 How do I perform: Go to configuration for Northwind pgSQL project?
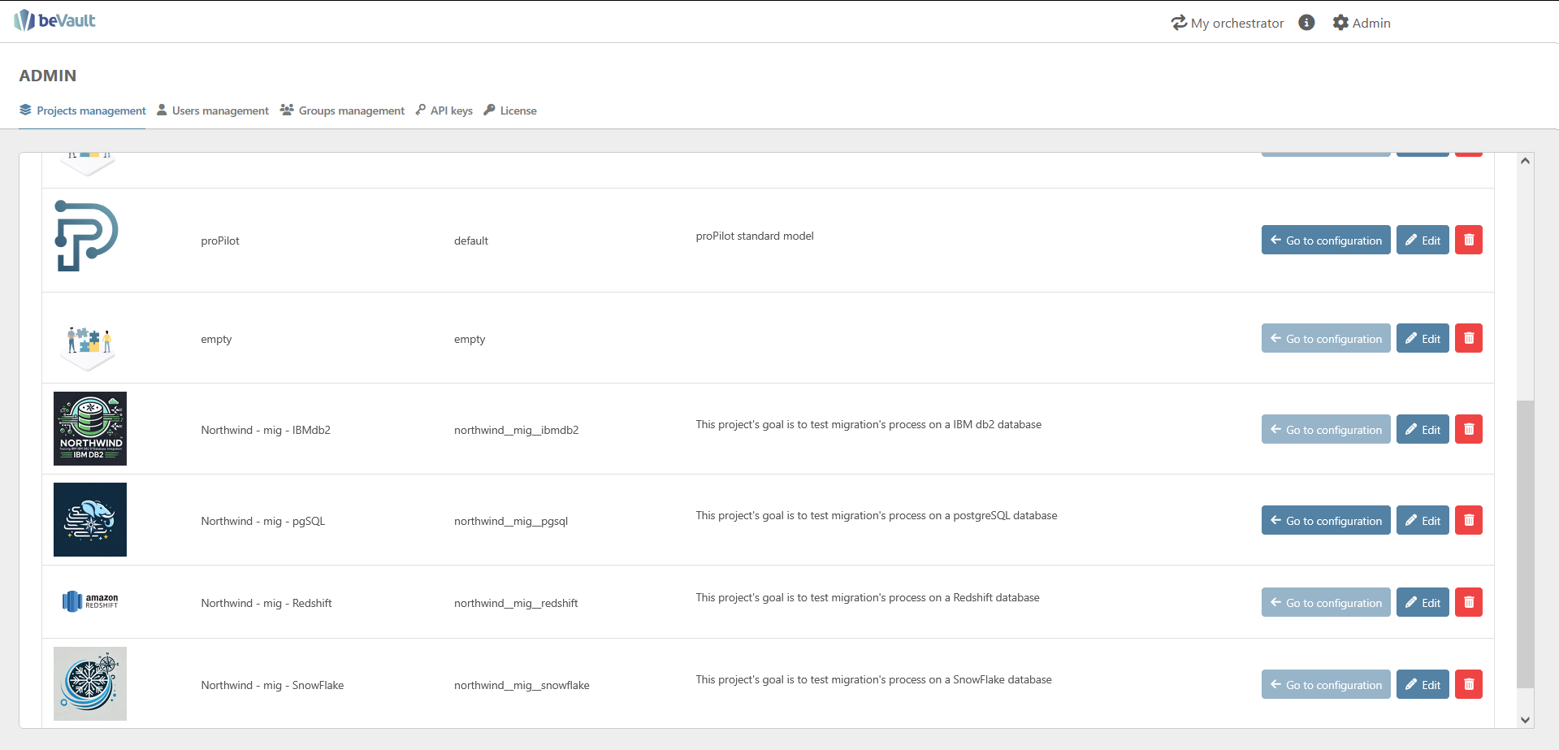1325,520
